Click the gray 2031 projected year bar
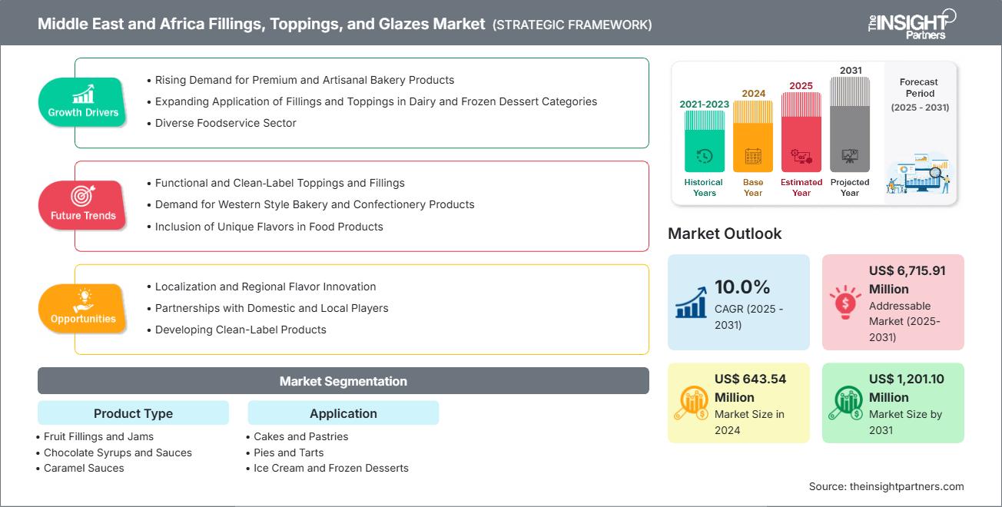1002x507 pixels. pyautogui.click(x=850, y=124)
